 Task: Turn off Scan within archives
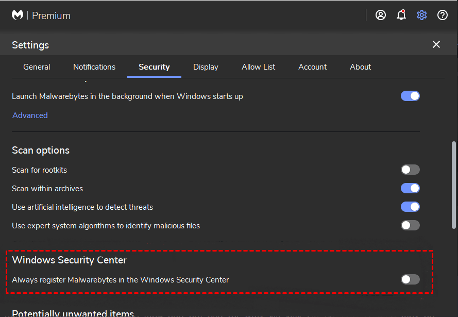tap(410, 189)
